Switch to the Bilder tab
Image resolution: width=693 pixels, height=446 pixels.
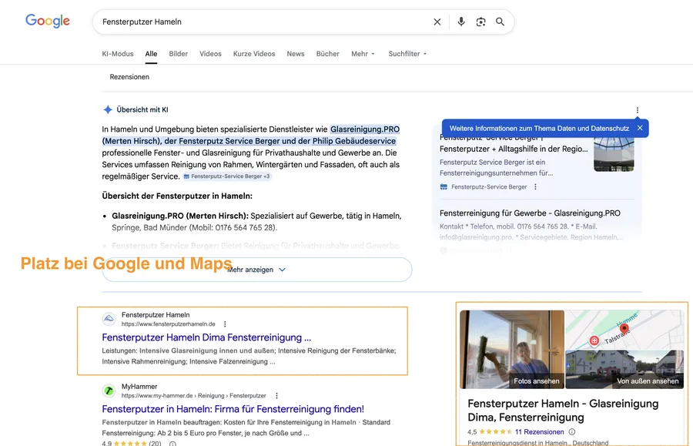pos(178,54)
